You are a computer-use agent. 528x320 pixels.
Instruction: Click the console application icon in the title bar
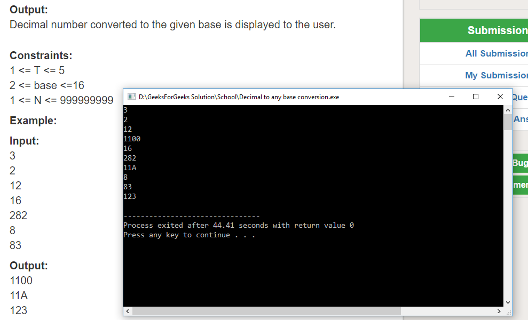pos(131,97)
